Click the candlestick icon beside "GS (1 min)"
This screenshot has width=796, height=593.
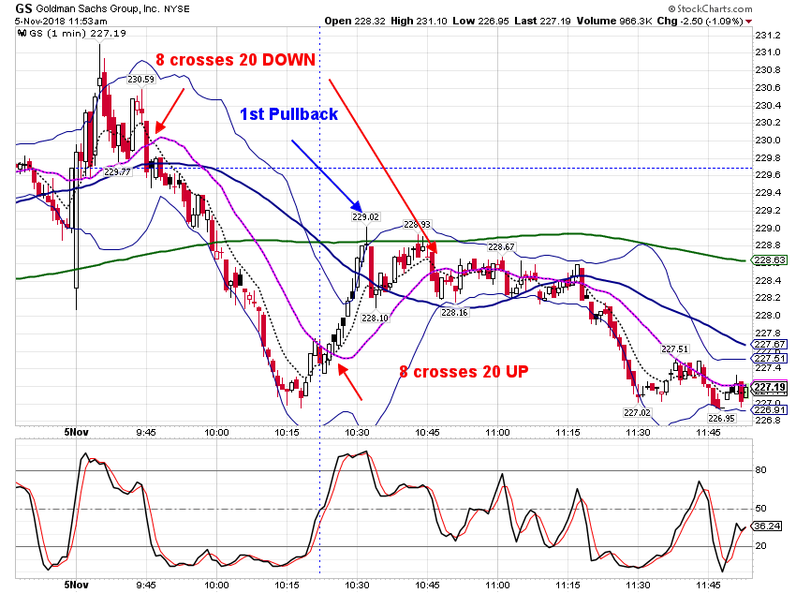pyautogui.click(x=22, y=34)
